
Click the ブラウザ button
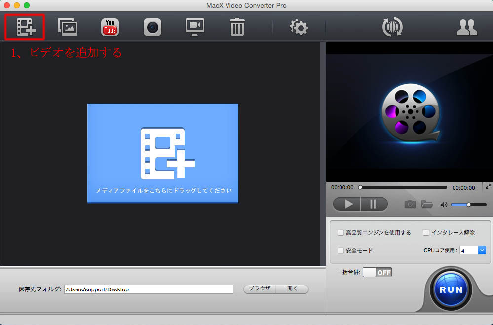260,289
